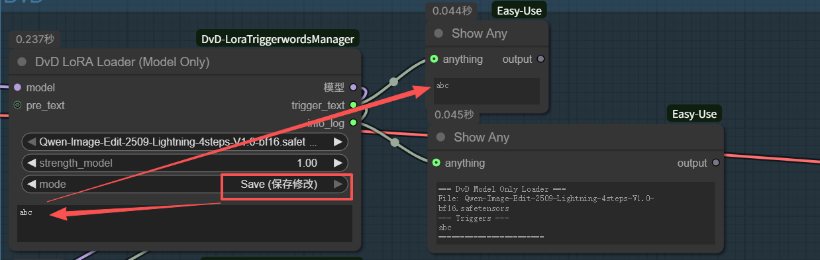Click the abc text box in upper Show Any

point(487,91)
